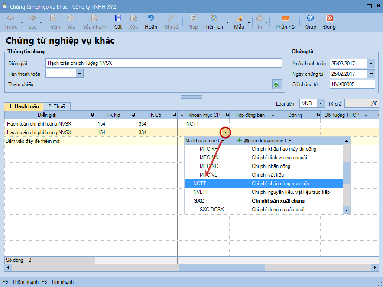Switch to the Thuế tab
Viewport: 383px width, 287px height.
pyautogui.click(x=56, y=106)
